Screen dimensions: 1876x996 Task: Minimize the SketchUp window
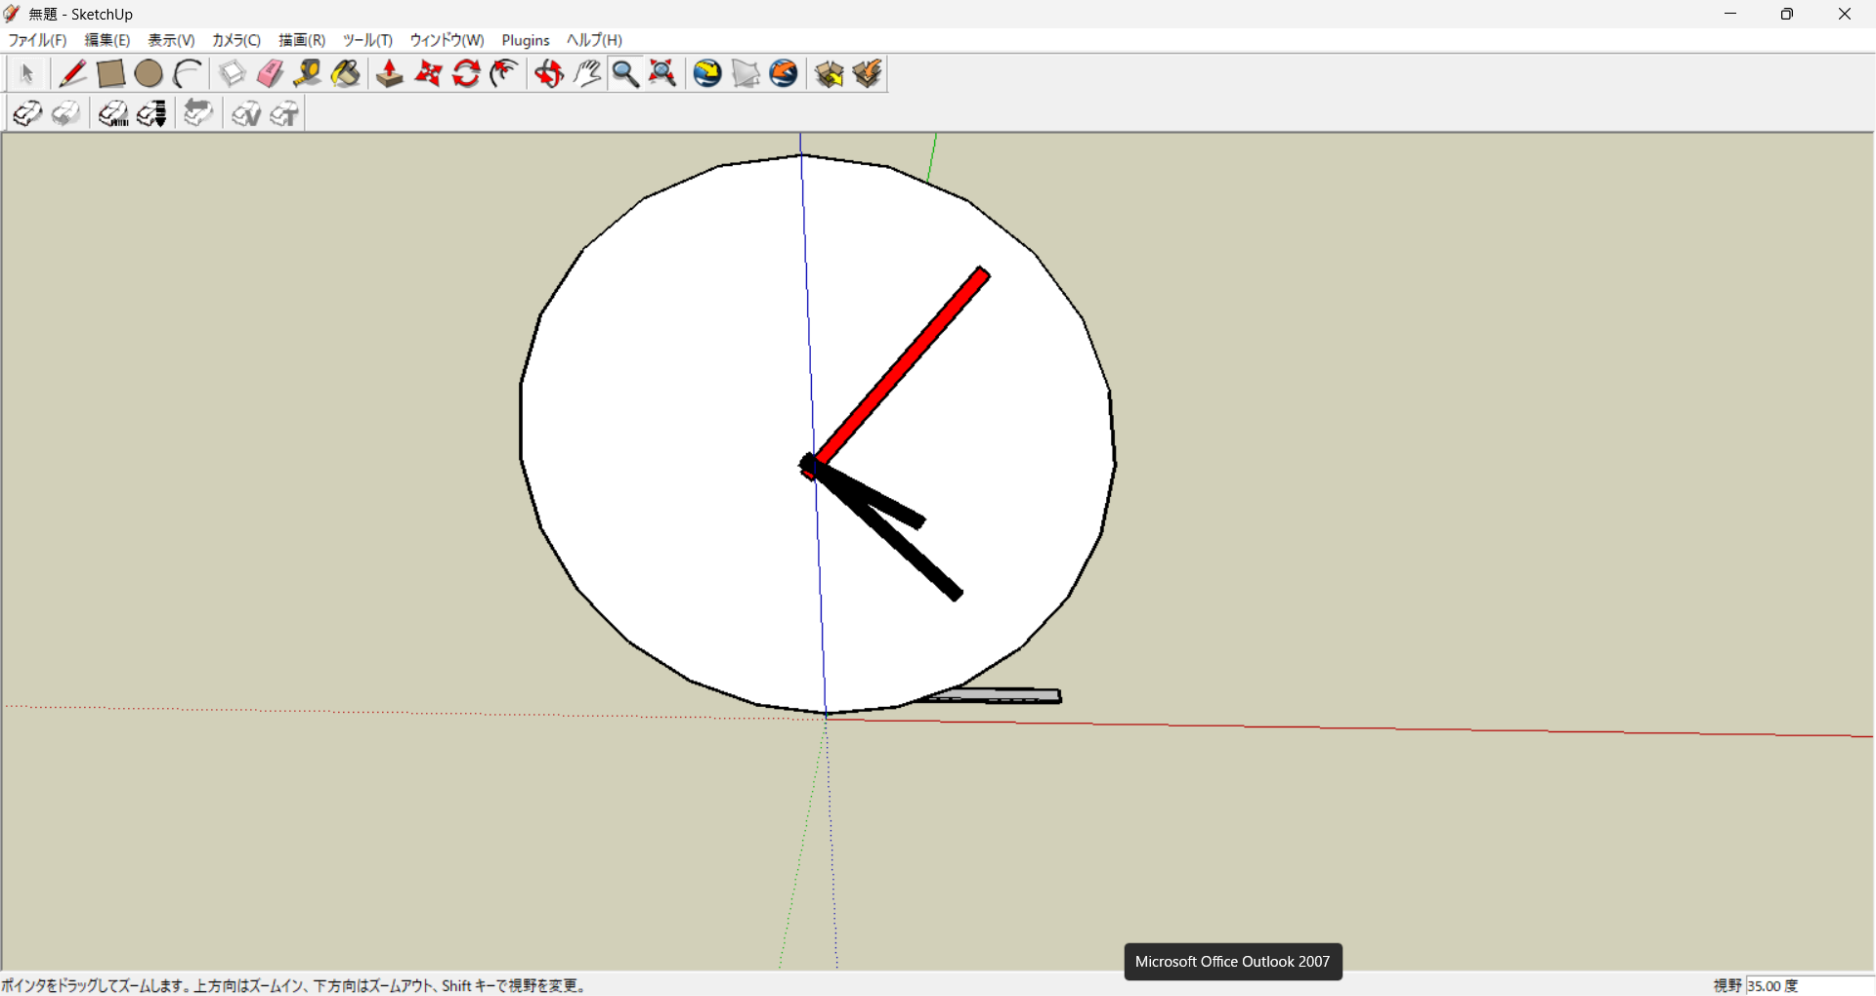coord(1730,14)
